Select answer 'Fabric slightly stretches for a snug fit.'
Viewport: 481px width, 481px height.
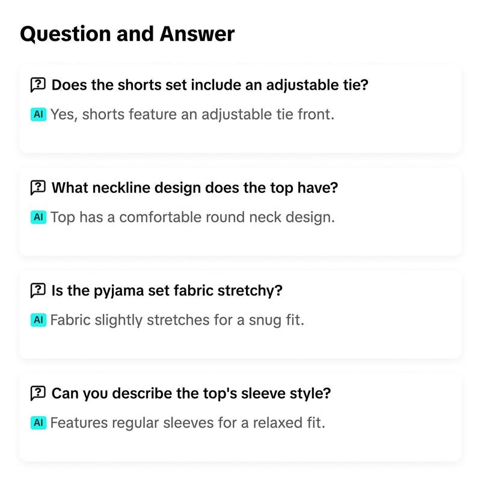(x=177, y=320)
